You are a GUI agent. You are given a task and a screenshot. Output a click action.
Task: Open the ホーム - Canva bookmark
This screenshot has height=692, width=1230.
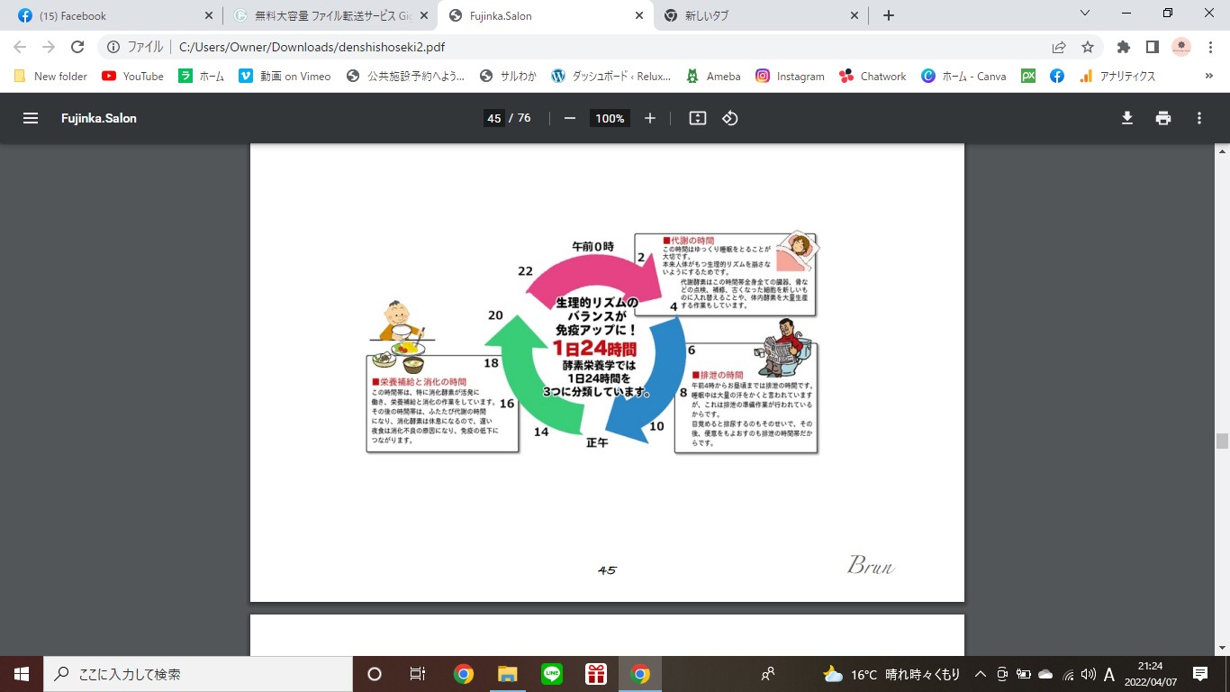pyautogui.click(x=964, y=77)
